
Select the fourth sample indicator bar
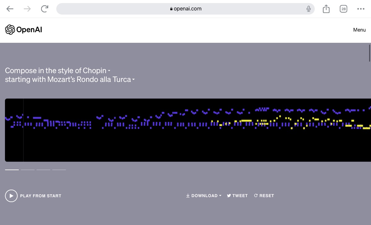59,170
